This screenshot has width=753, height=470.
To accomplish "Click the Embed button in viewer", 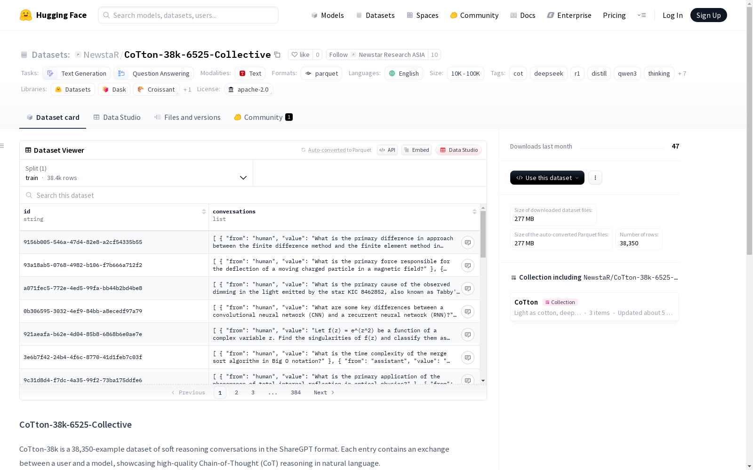I will tap(417, 150).
